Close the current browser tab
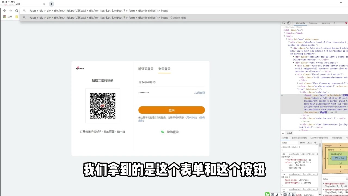Image resolution: width=348 pixels, height=196 pixels. [x=44, y=4]
